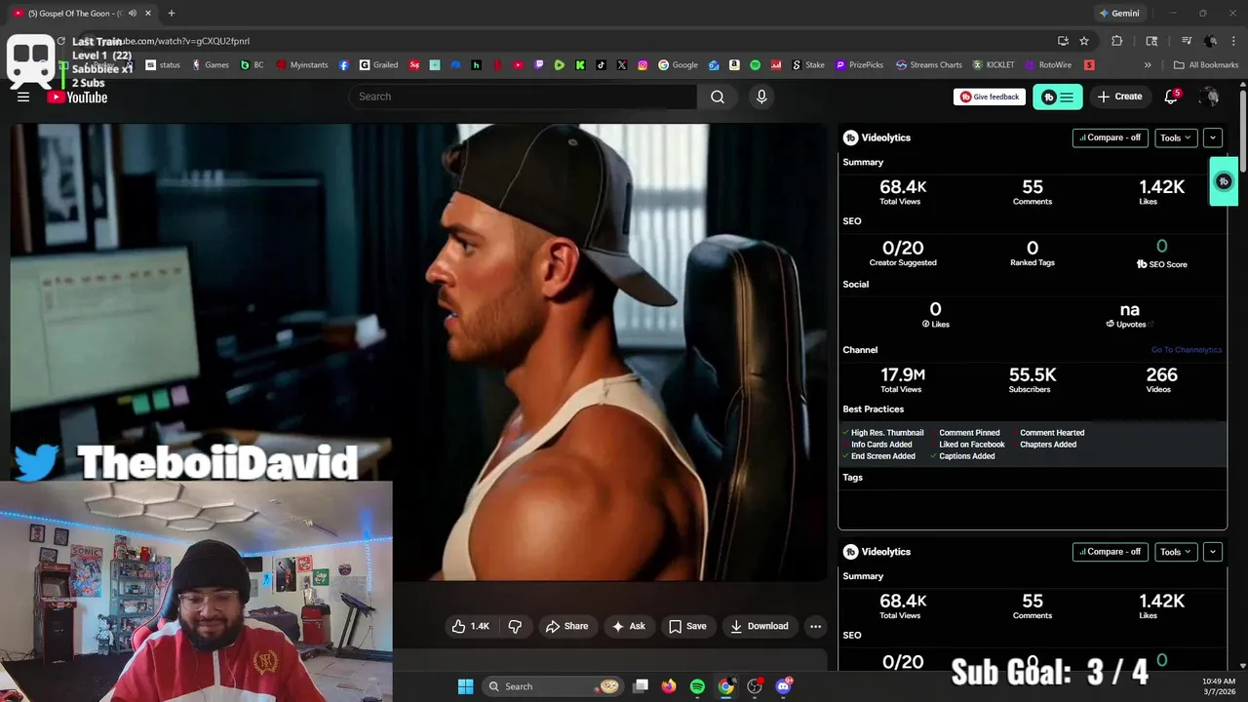This screenshot has height=702, width=1248.
Task: Open the Spotify bookmark in bookmarks bar
Action: pyautogui.click(x=755, y=65)
